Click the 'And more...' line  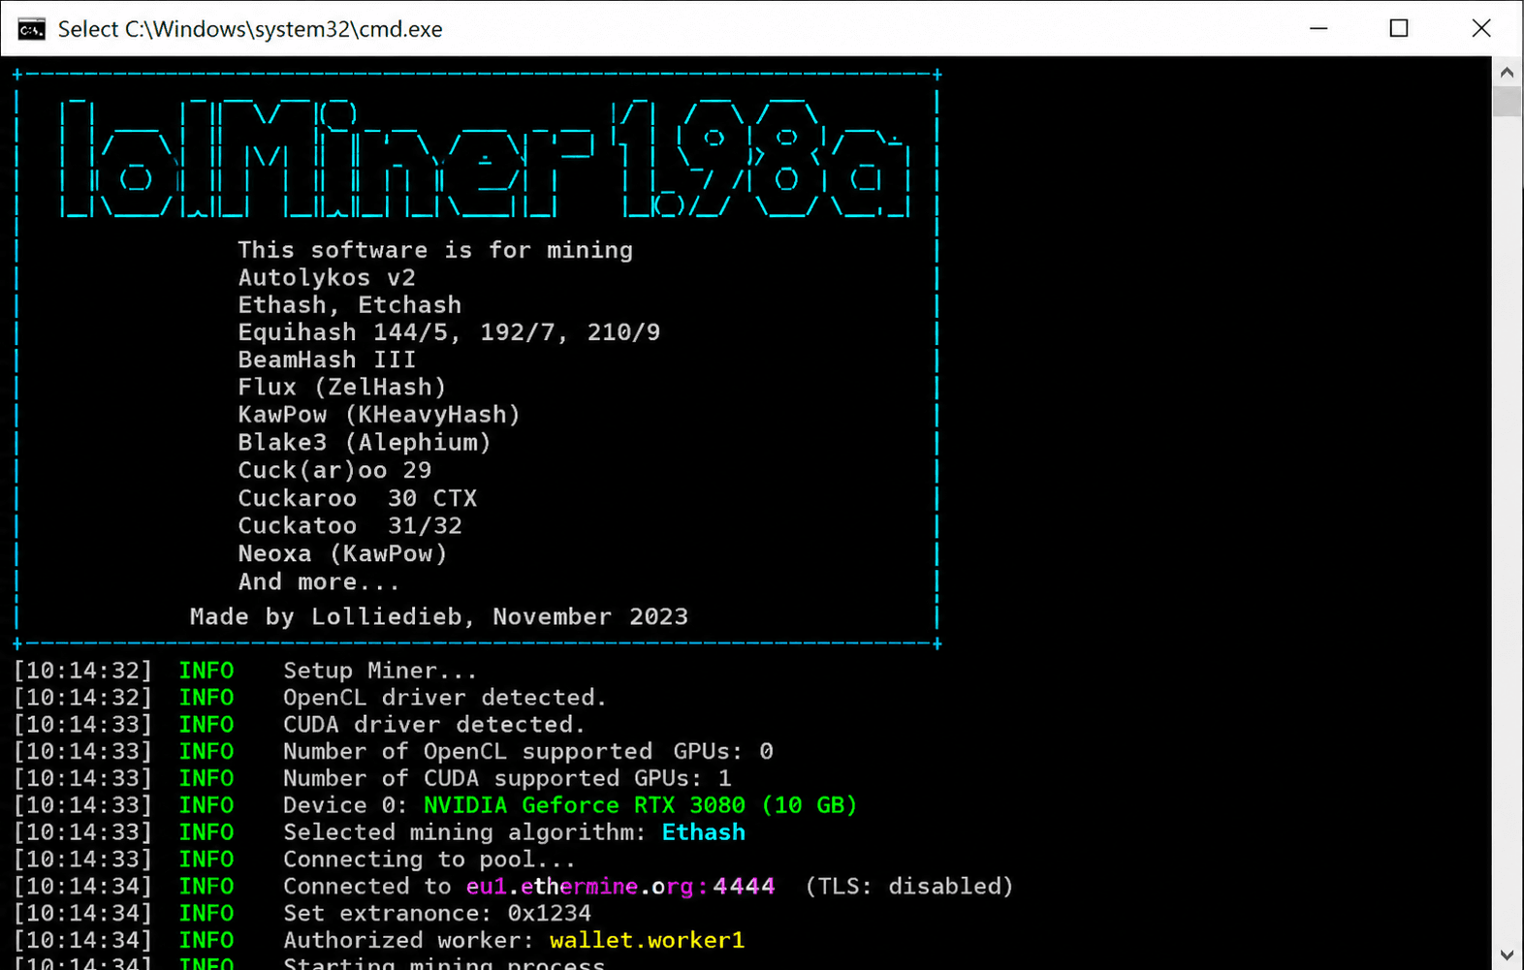point(319,582)
